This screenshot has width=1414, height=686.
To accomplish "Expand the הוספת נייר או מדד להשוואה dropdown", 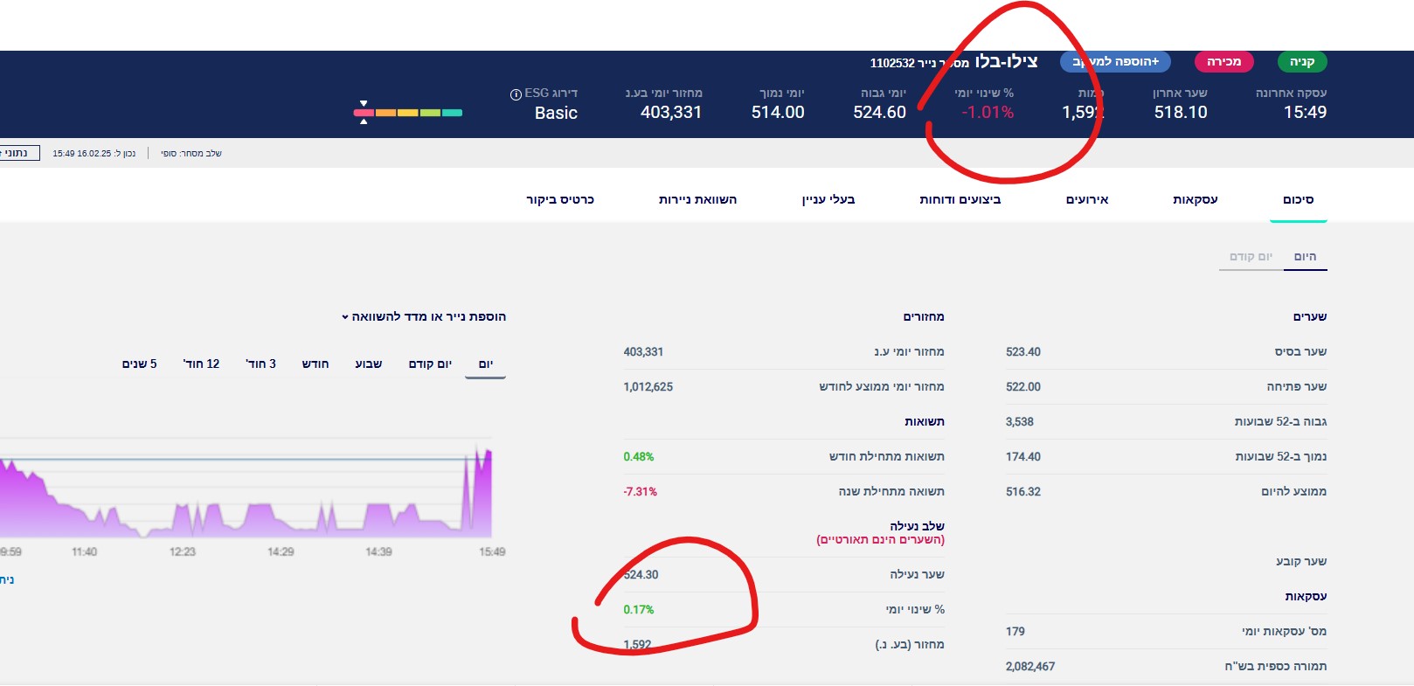I will (x=424, y=317).
